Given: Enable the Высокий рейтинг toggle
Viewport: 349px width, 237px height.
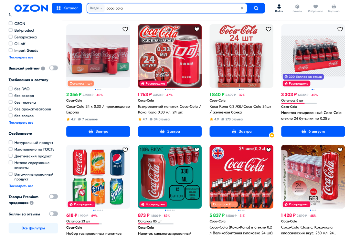Looking at the screenshot, I should tap(53, 68).
